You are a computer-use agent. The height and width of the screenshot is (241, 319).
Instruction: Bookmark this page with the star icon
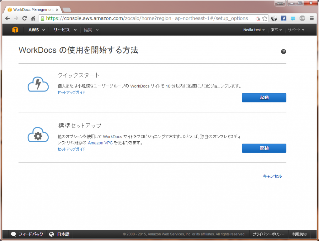pyautogui.click(x=265, y=18)
